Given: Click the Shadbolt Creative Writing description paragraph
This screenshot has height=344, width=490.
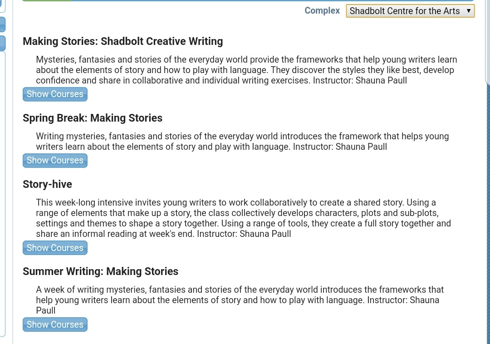Looking at the screenshot, I should (x=246, y=70).
